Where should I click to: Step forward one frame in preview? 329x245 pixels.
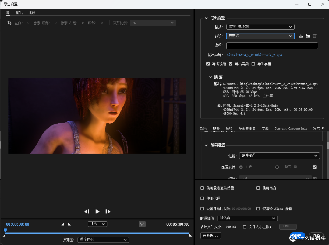pos(108,212)
